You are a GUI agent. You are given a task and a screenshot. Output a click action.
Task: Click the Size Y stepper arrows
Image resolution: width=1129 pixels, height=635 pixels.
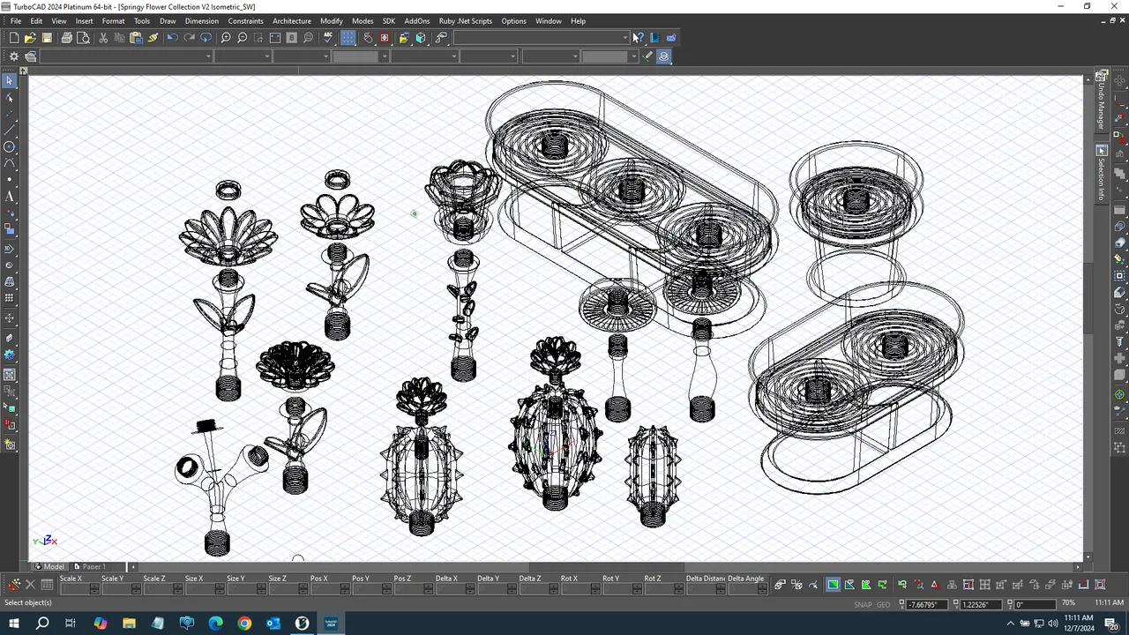262,588
